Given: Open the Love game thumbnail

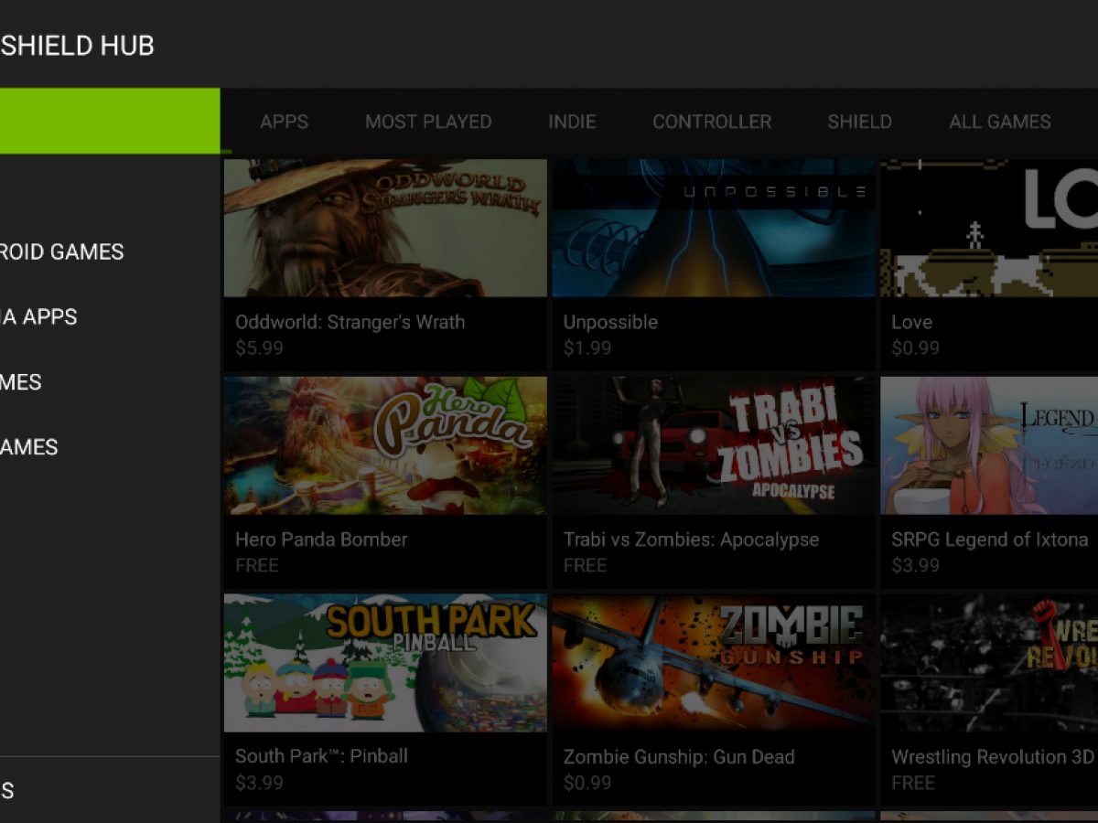Looking at the screenshot, I should (x=988, y=228).
